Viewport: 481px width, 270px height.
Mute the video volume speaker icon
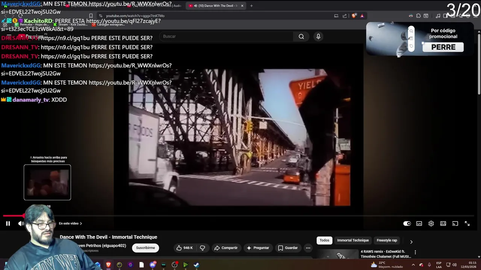[21, 223]
